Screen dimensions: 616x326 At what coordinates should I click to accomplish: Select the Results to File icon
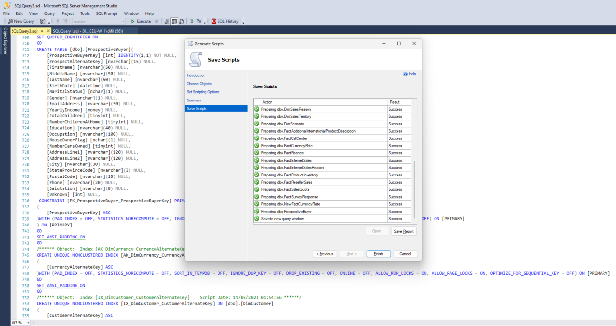coord(182,21)
